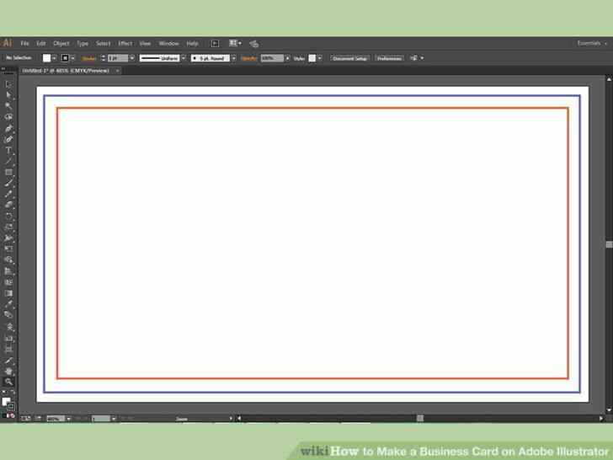Click the vertical scrollbar down arrow
Screen dimensions: 613x460
[x=609, y=409]
